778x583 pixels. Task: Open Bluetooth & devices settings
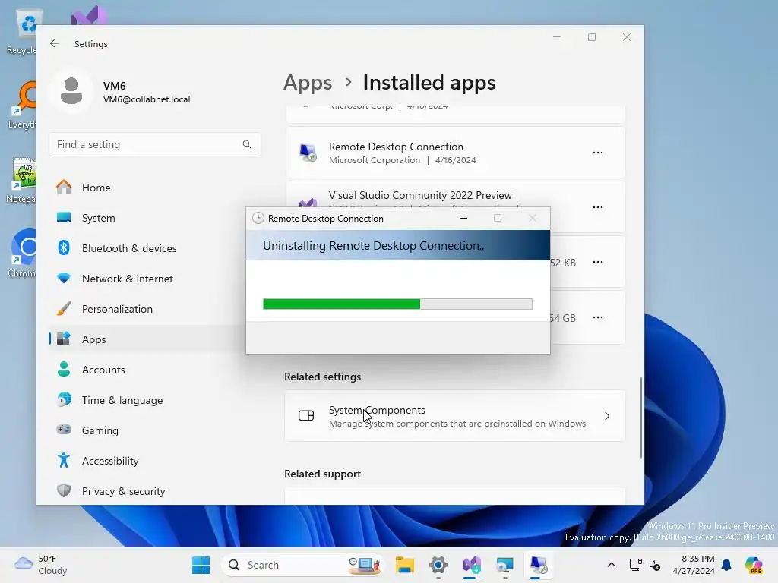click(x=147, y=248)
